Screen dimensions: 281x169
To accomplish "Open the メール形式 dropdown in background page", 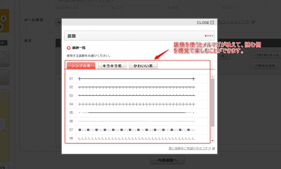I will (59, 23).
